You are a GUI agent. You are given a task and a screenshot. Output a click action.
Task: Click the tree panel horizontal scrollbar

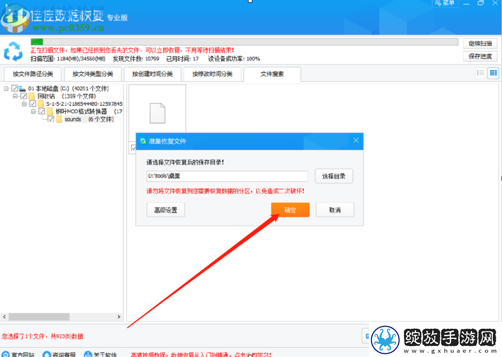click(x=39, y=317)
